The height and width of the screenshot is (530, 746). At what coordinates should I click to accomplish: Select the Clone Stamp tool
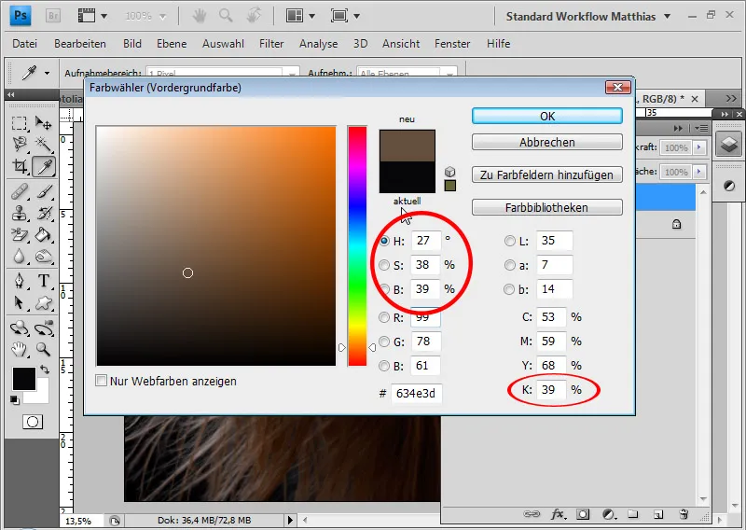tap(20, 214)
